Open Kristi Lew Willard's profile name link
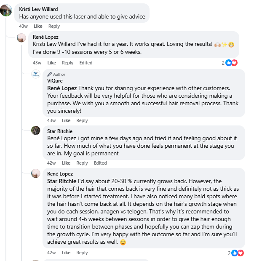 coord(39,9)
